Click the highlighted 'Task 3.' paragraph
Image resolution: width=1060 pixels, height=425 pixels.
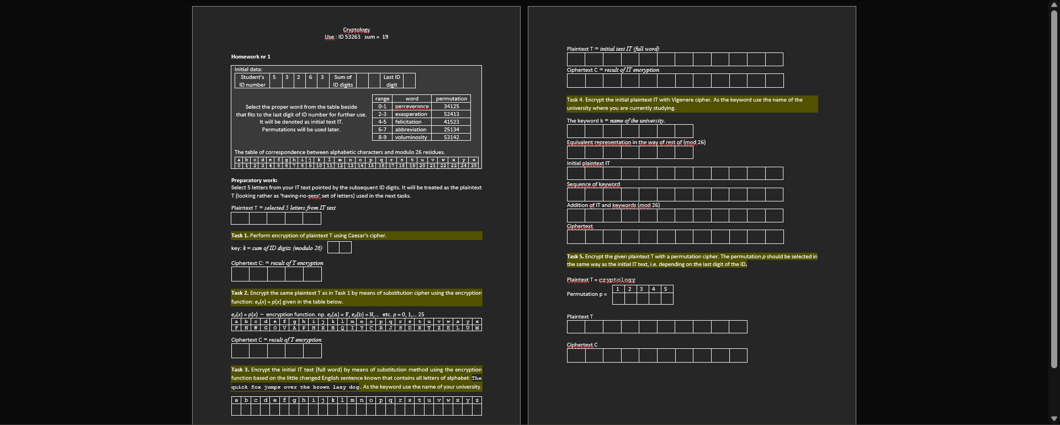[x=356, y=378]
